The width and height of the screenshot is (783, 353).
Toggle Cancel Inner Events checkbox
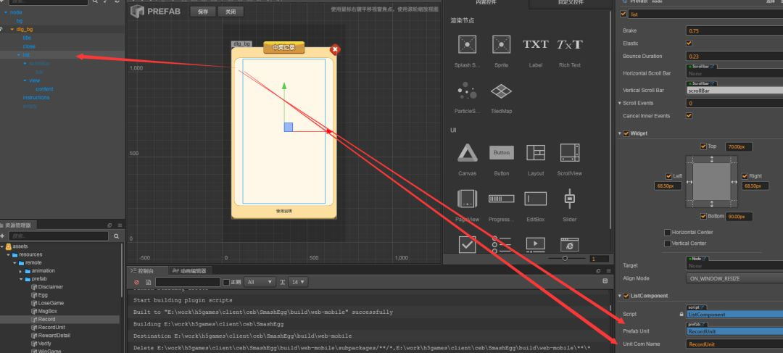pyautogui.click(x=689, y=116)
